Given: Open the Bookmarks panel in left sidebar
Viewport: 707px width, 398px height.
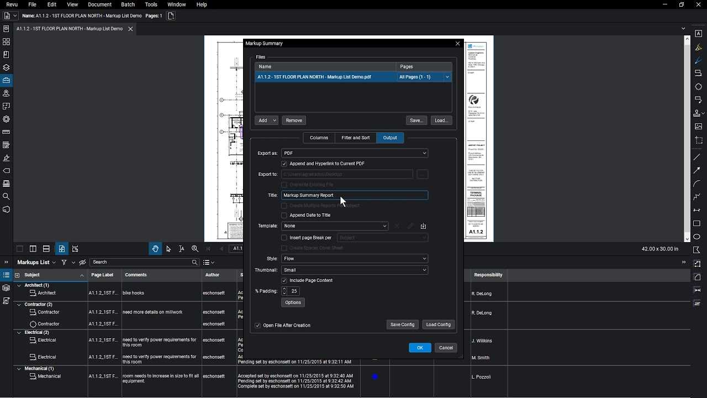Looking at the screenshot, I should pyautogui.click(x=6, y=55).
